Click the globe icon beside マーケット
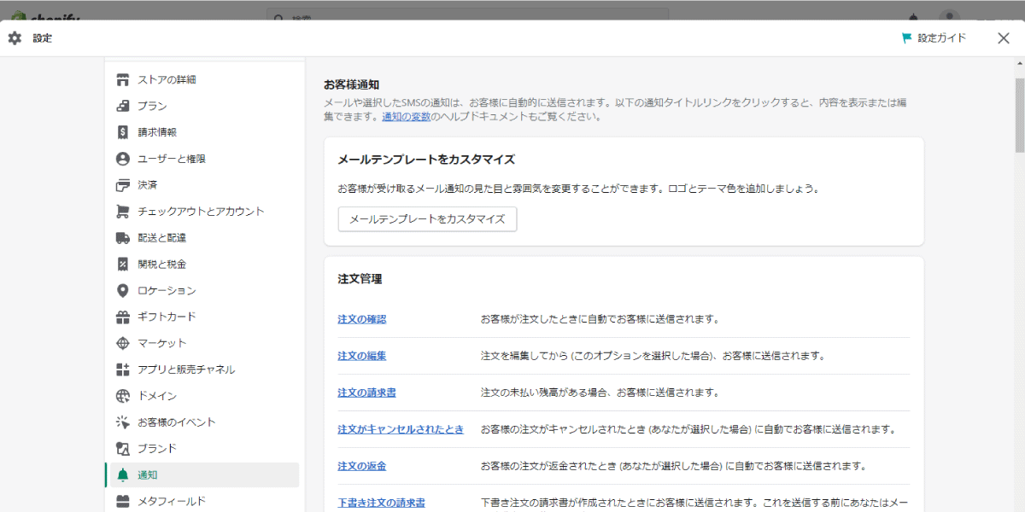This screenshot has height=512, width=1025. (x=123, y=343)
